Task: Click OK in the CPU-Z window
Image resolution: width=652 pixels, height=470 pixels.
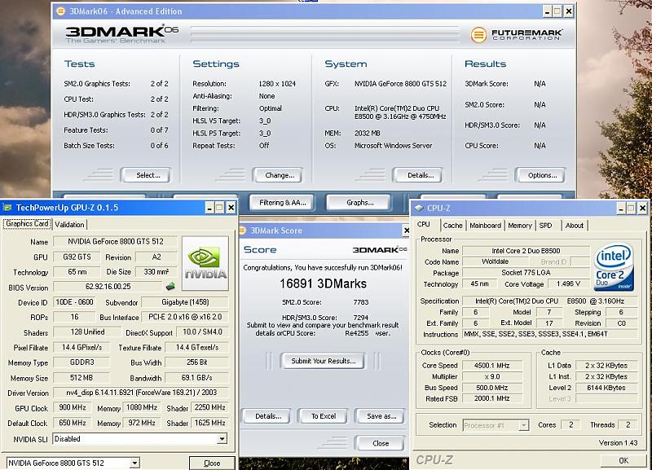Action: point(623,460)
